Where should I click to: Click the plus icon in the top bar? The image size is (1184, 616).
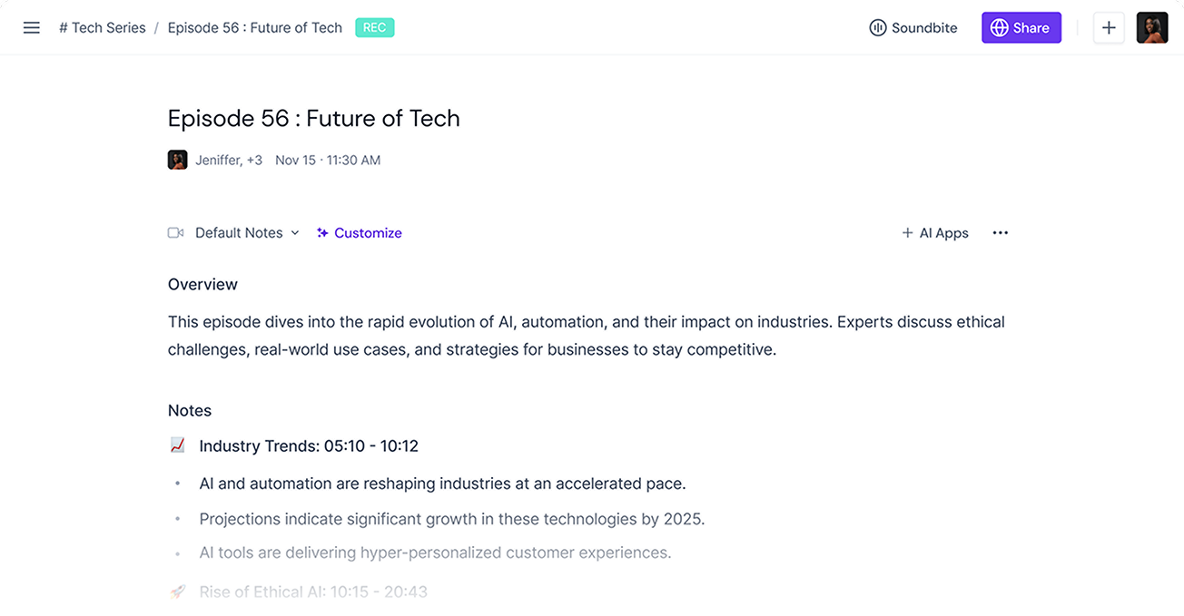click(x=1109, y=27)
